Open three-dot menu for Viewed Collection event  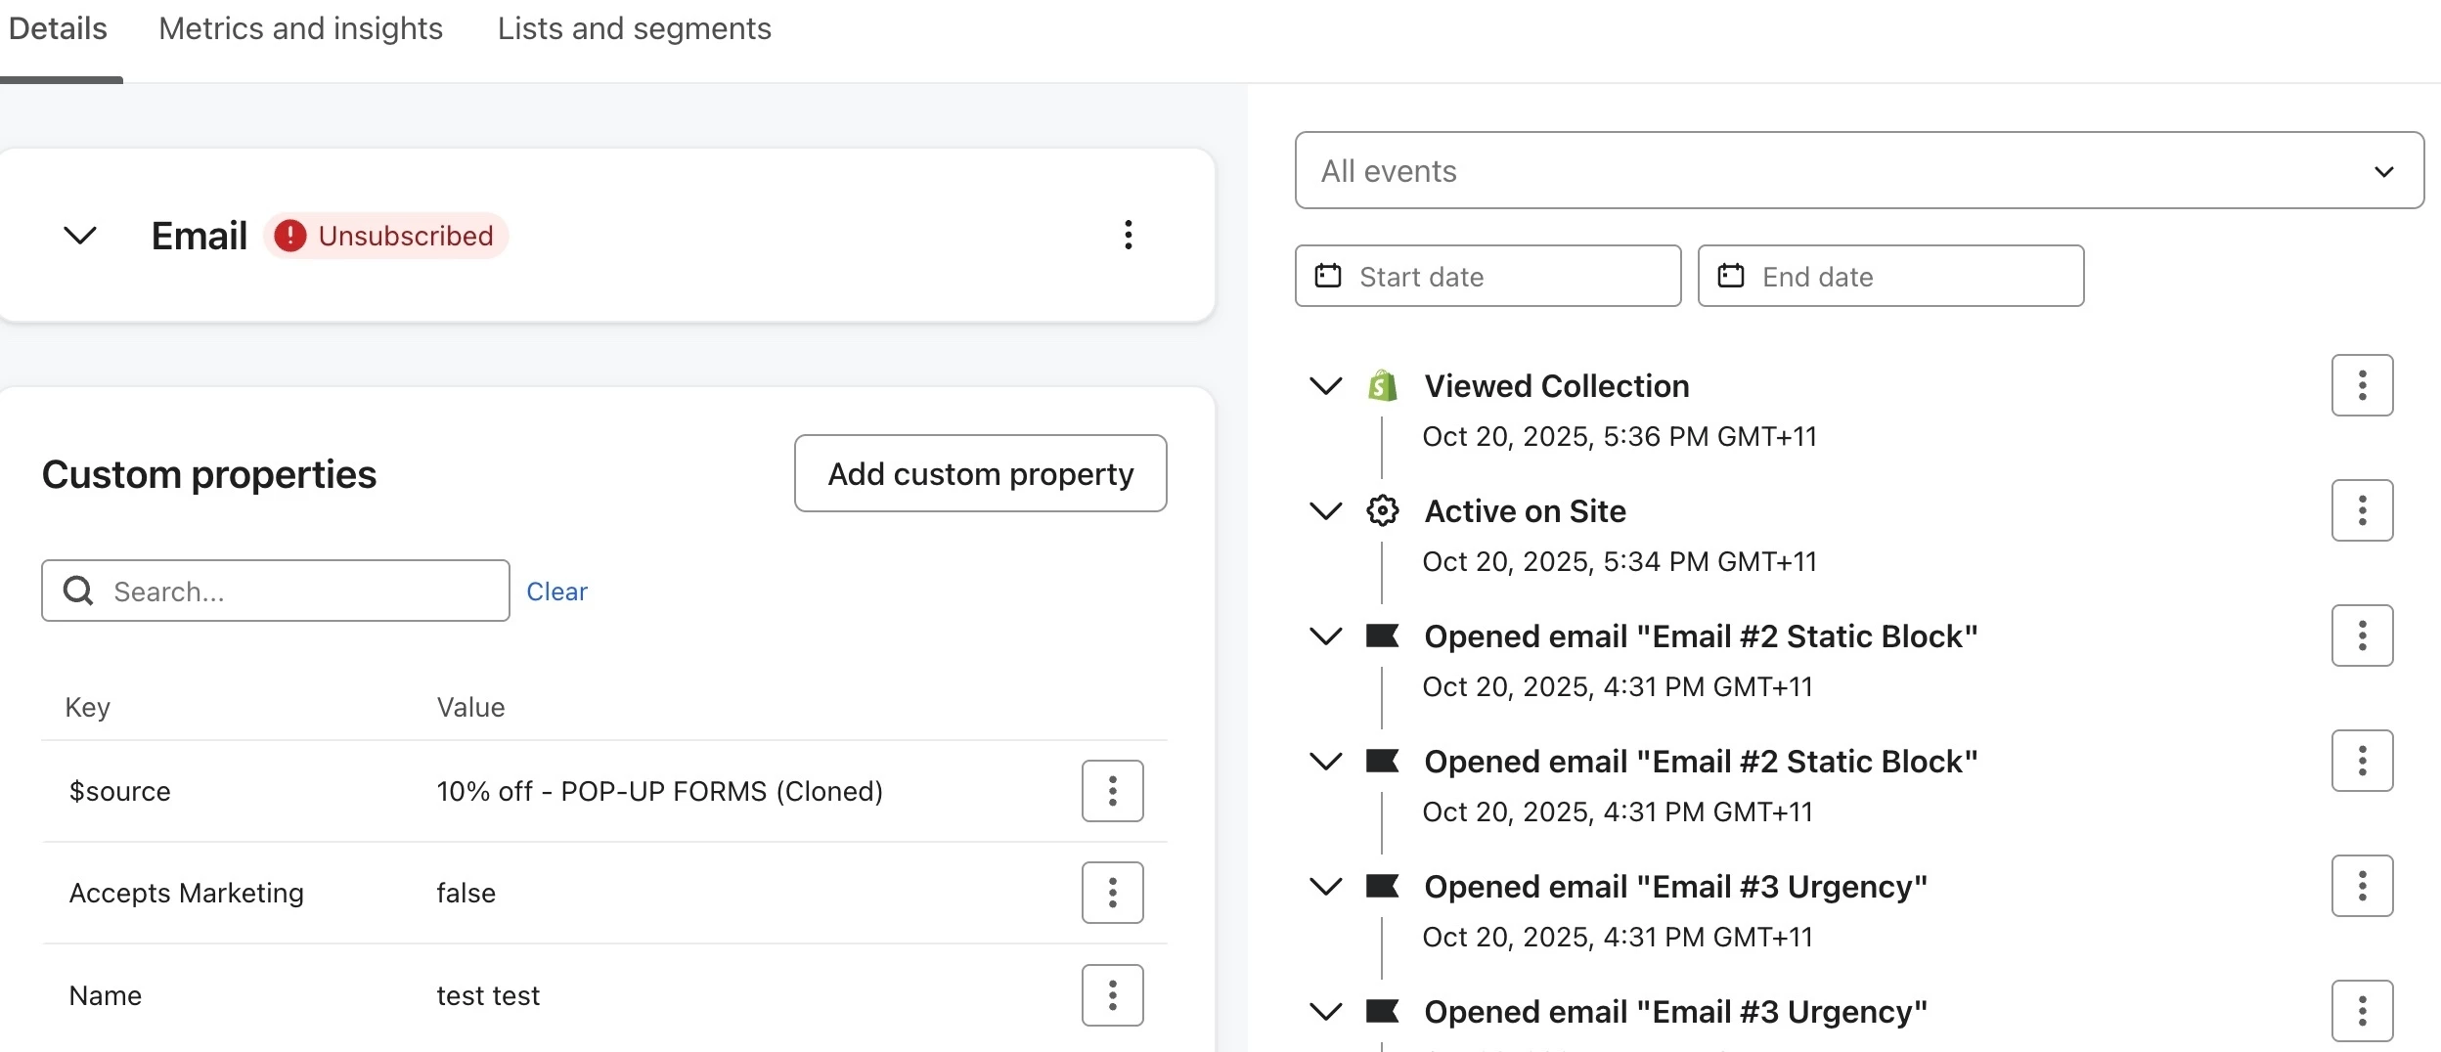coord(2362,385)
